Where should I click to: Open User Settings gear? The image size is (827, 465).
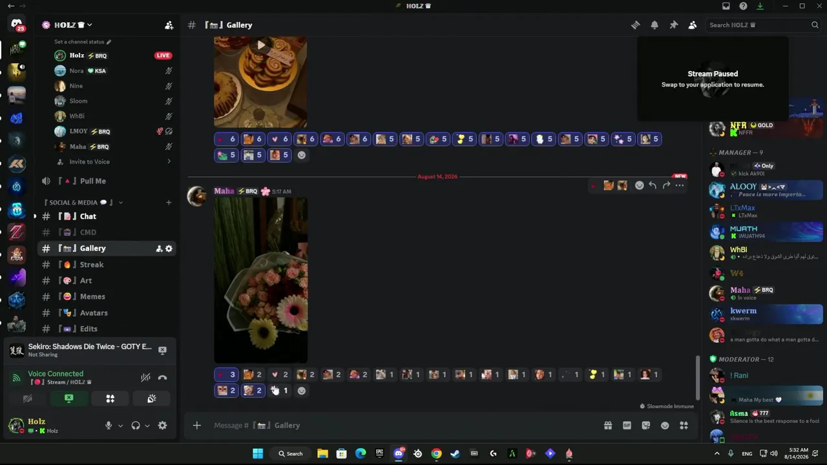pos(162,426)
